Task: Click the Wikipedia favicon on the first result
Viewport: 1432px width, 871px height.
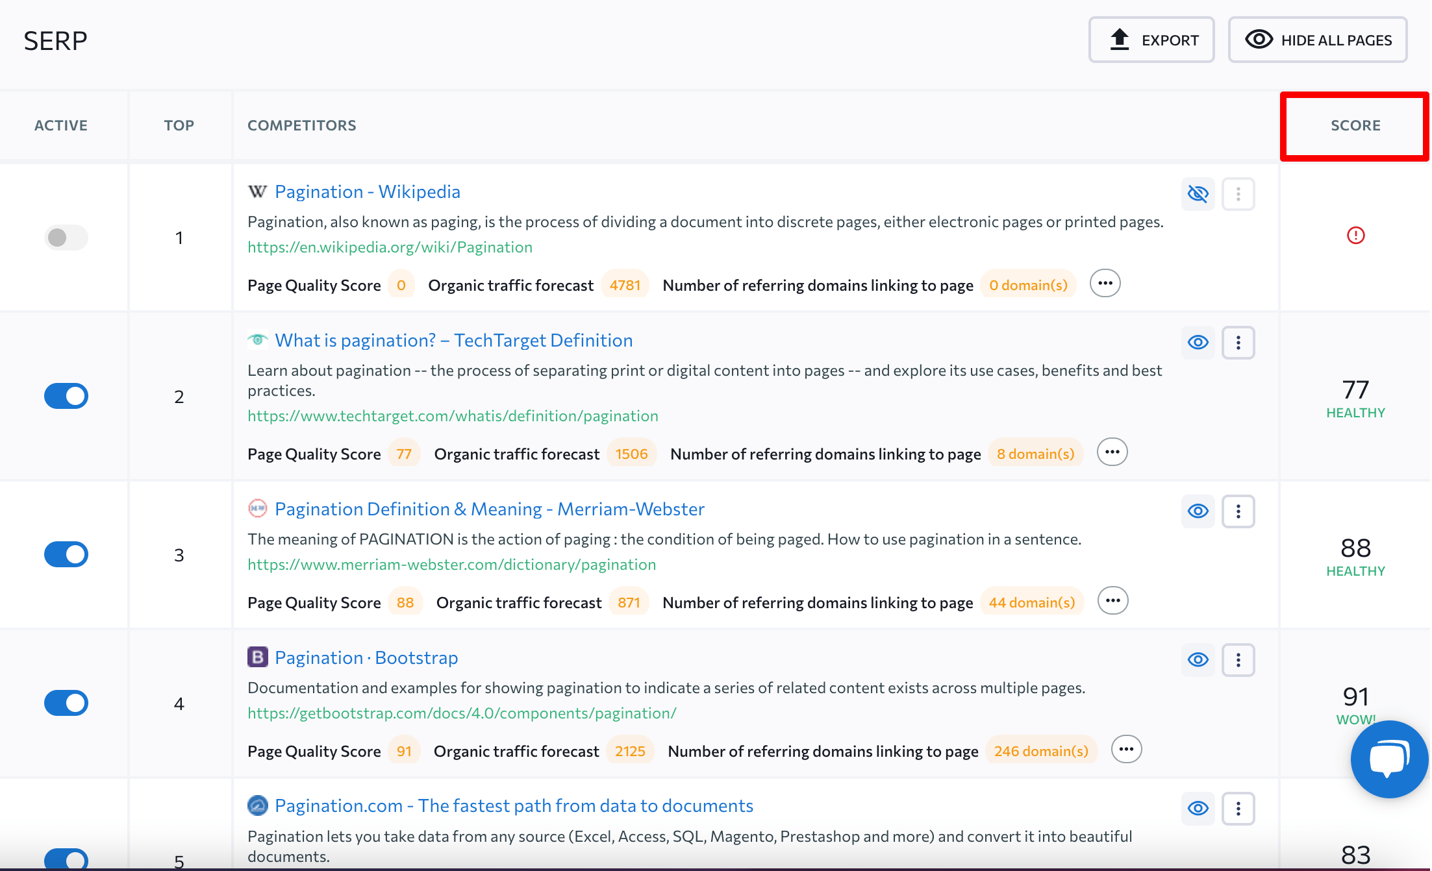Action: [257, 191]
